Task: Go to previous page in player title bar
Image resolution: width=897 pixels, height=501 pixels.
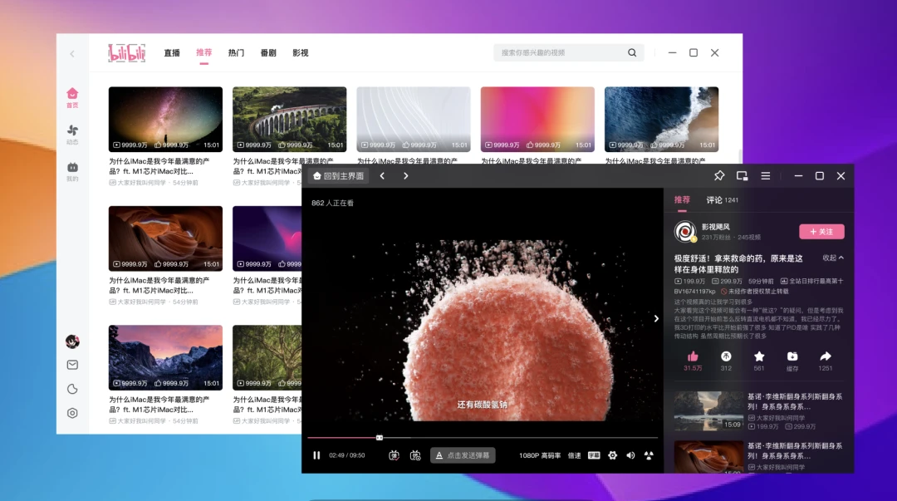Action: click(x=382, y=176)
